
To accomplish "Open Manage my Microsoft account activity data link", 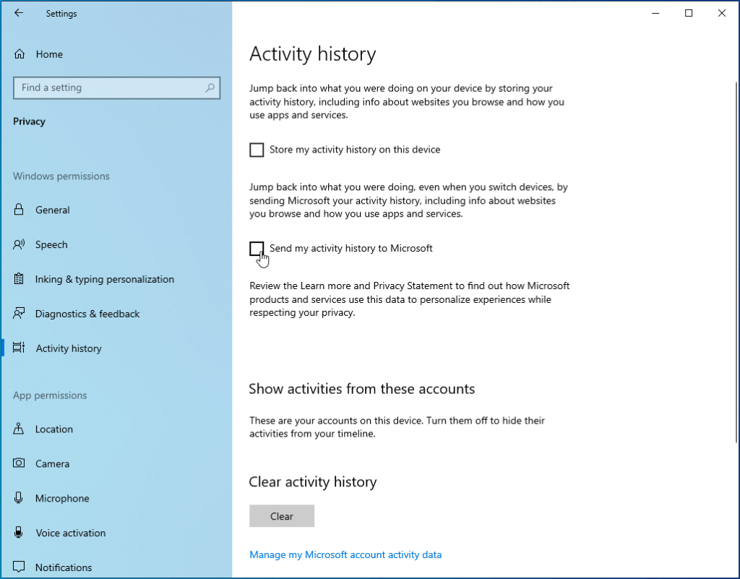I will tap(345, 554).
